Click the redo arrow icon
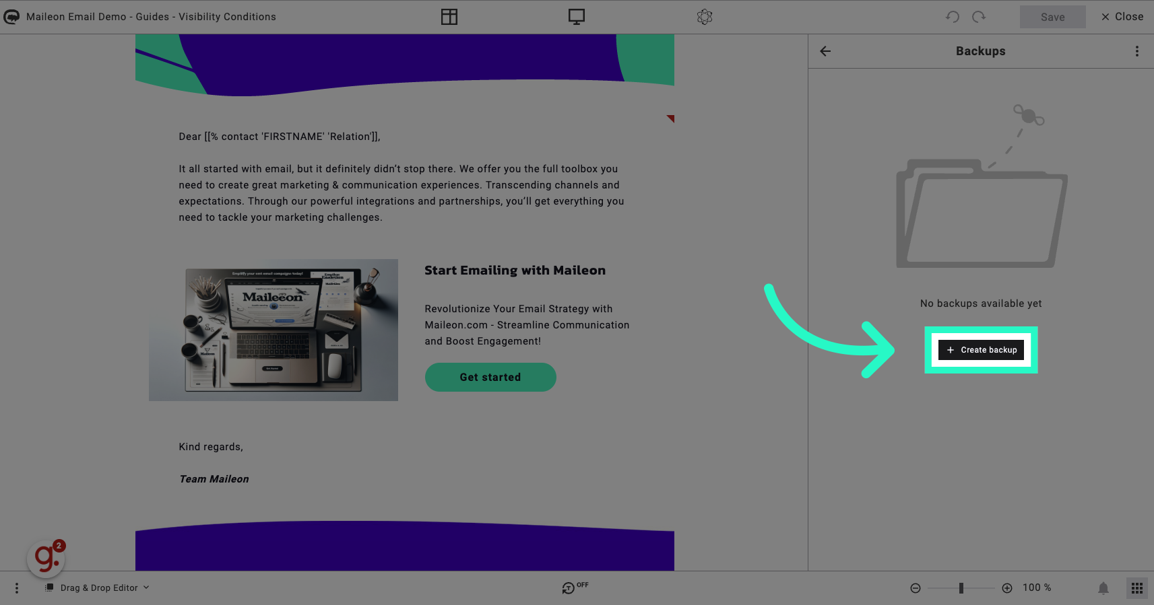 point(979,17)
